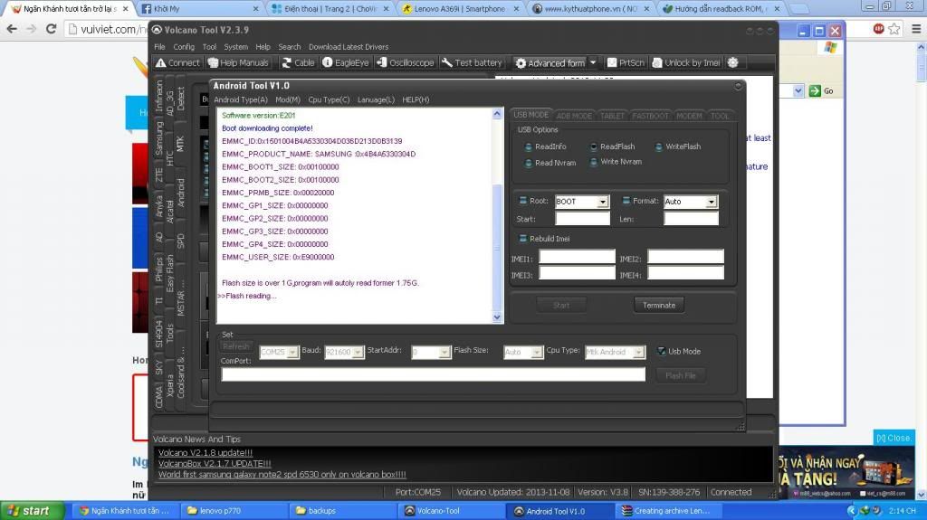Click the browser back arrow
Image resolution: width=927 pixels, height=520 pixels.
point(11,29)
